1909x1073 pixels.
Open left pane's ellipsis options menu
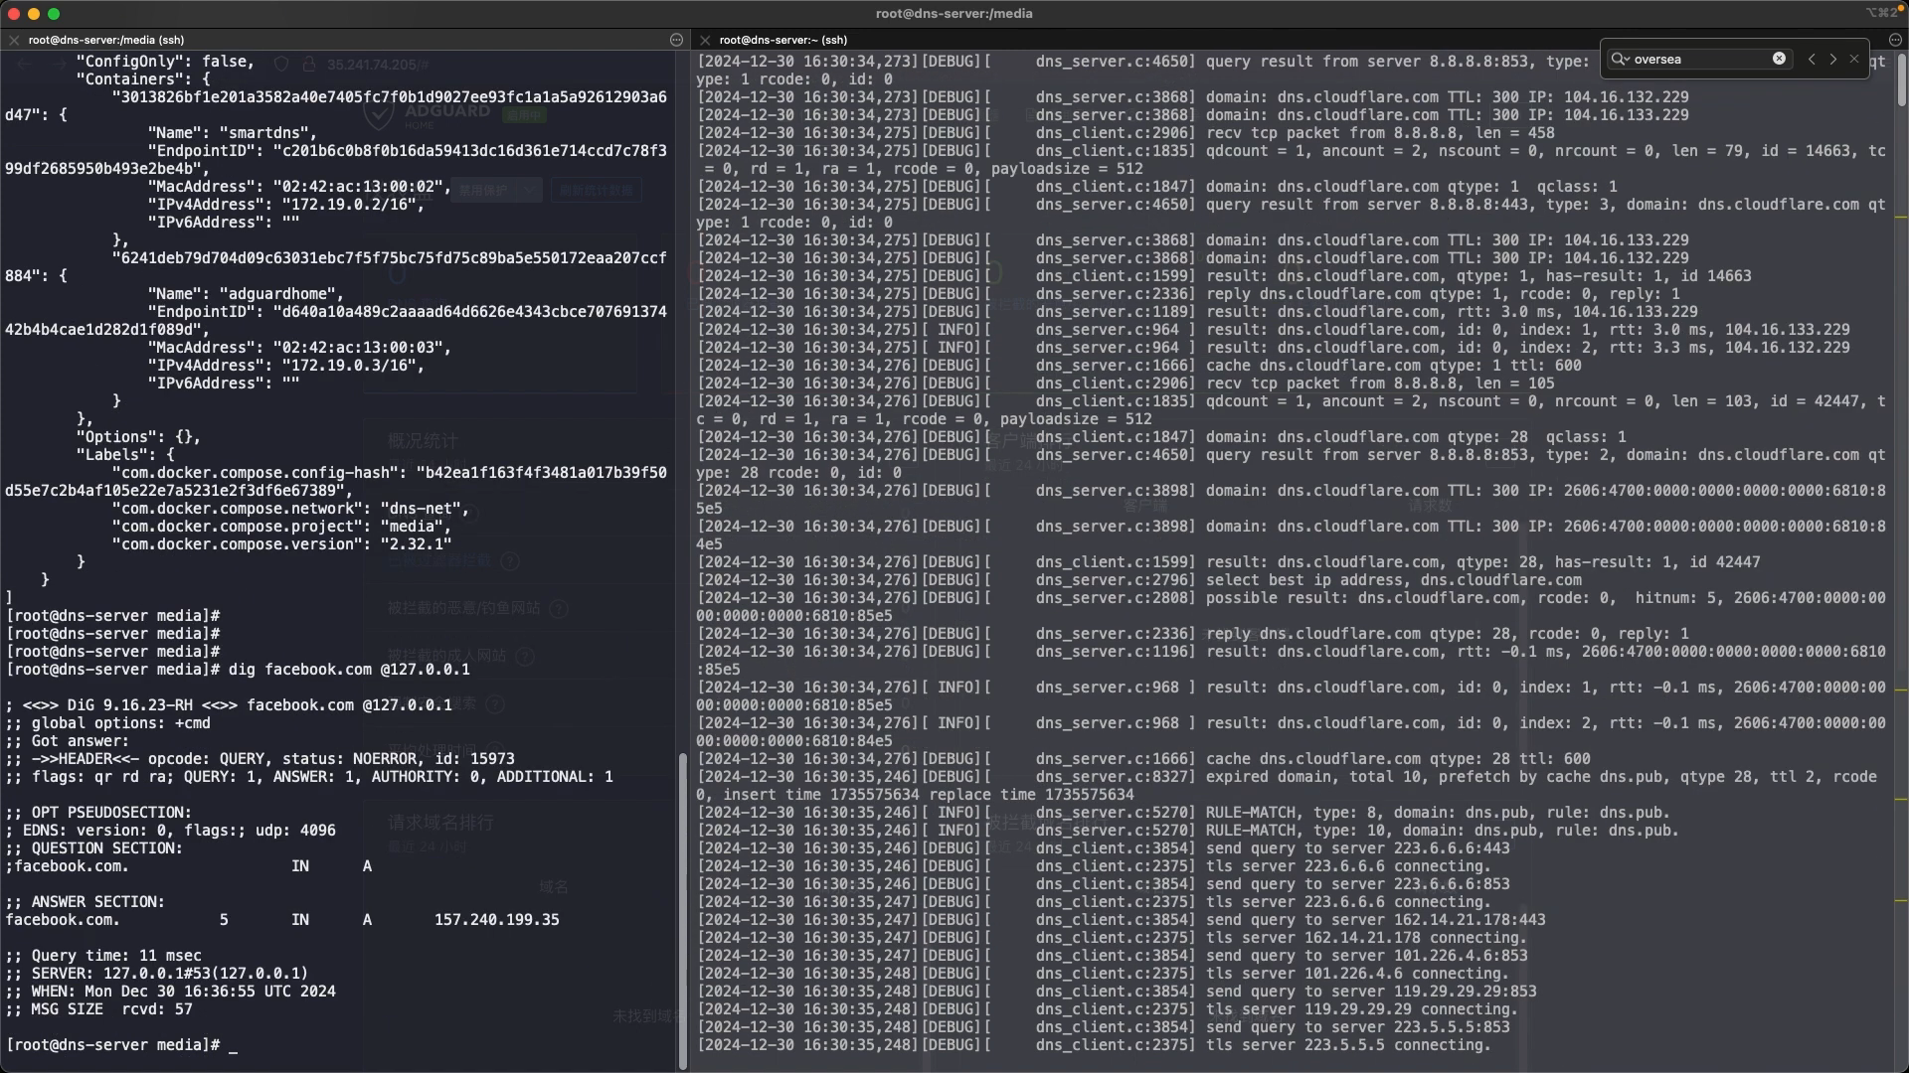pyautogui.click(x=676, y=40)
